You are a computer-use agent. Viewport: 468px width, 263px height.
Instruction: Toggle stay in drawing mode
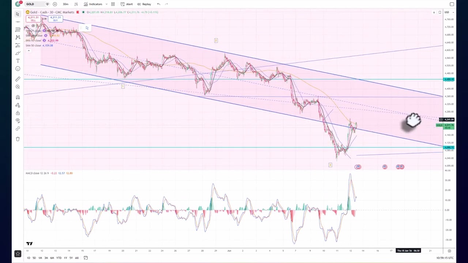(x=18, y=105)
